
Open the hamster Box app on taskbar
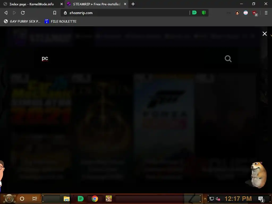pyautogui.click(x=109, y=199)
